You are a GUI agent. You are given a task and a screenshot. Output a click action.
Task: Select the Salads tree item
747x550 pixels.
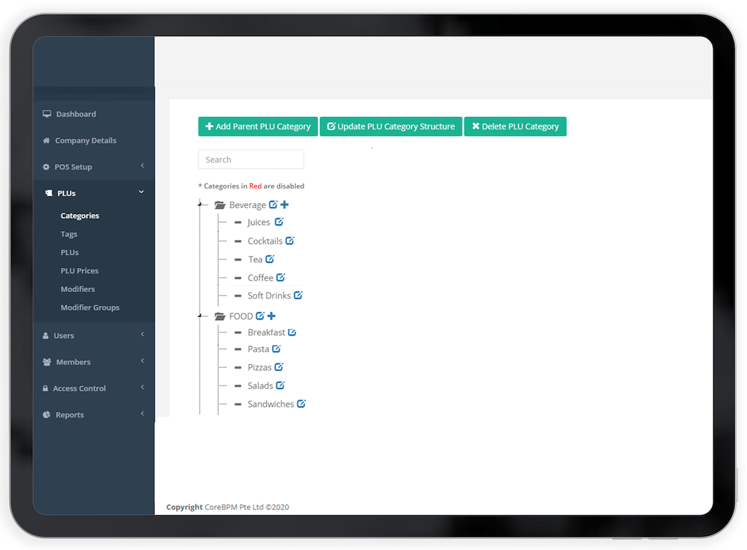click(260, 386)
